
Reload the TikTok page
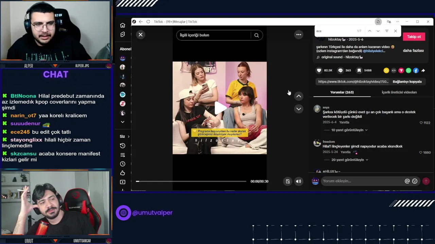point(148,22)
